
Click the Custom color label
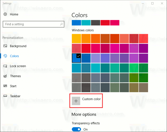(x=91, y=99)
